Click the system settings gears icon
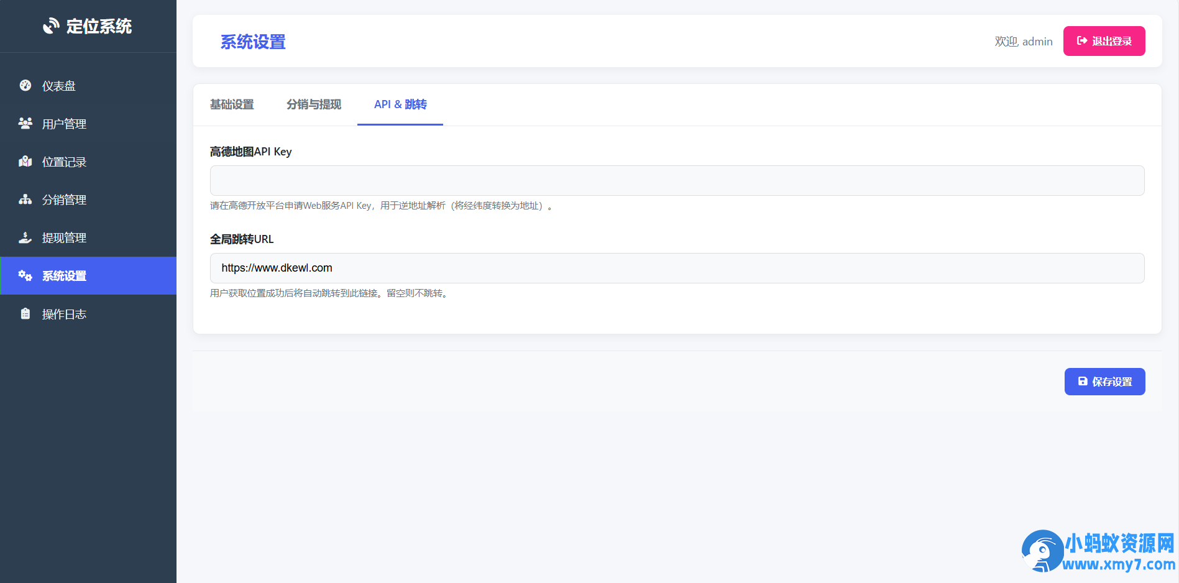 pos(25,275)
